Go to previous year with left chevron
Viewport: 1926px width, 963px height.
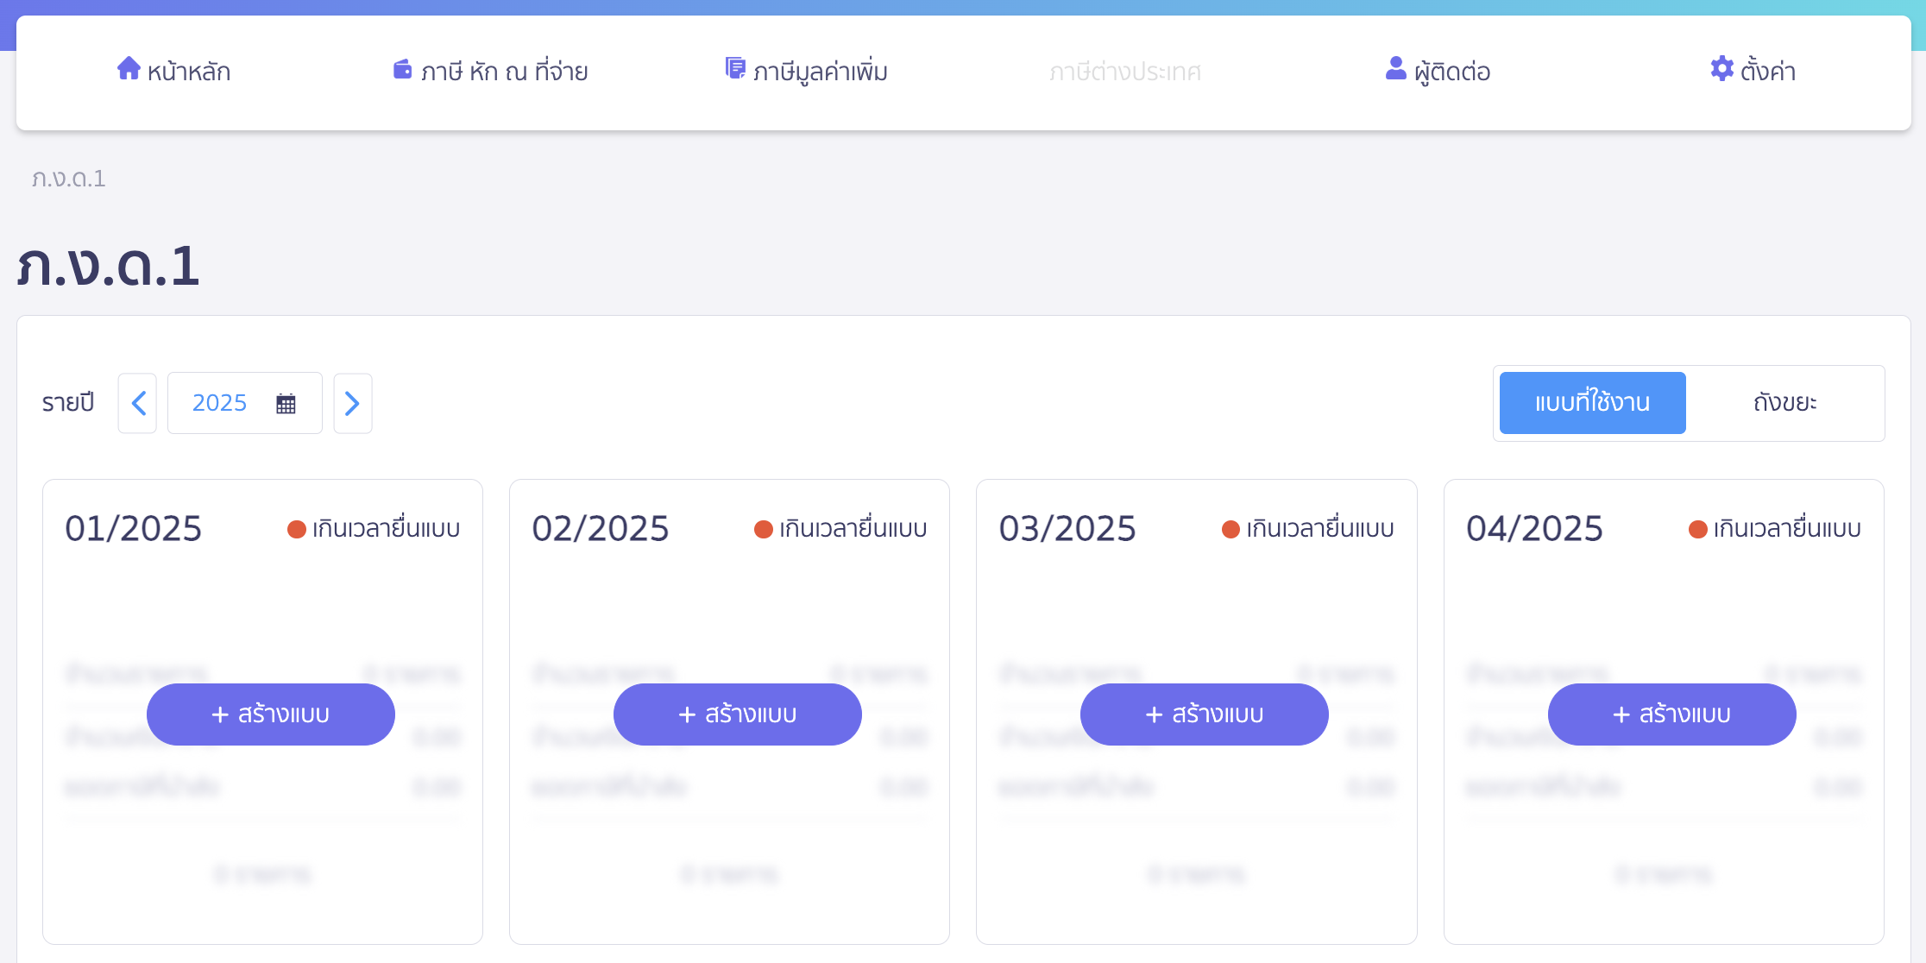click(x=138, y=403)
